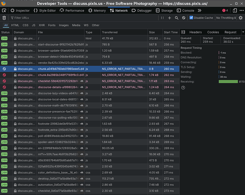Viewport: 245px width, 195px height.
Task: Open the network search magnifier
Action: pos(176,18)
